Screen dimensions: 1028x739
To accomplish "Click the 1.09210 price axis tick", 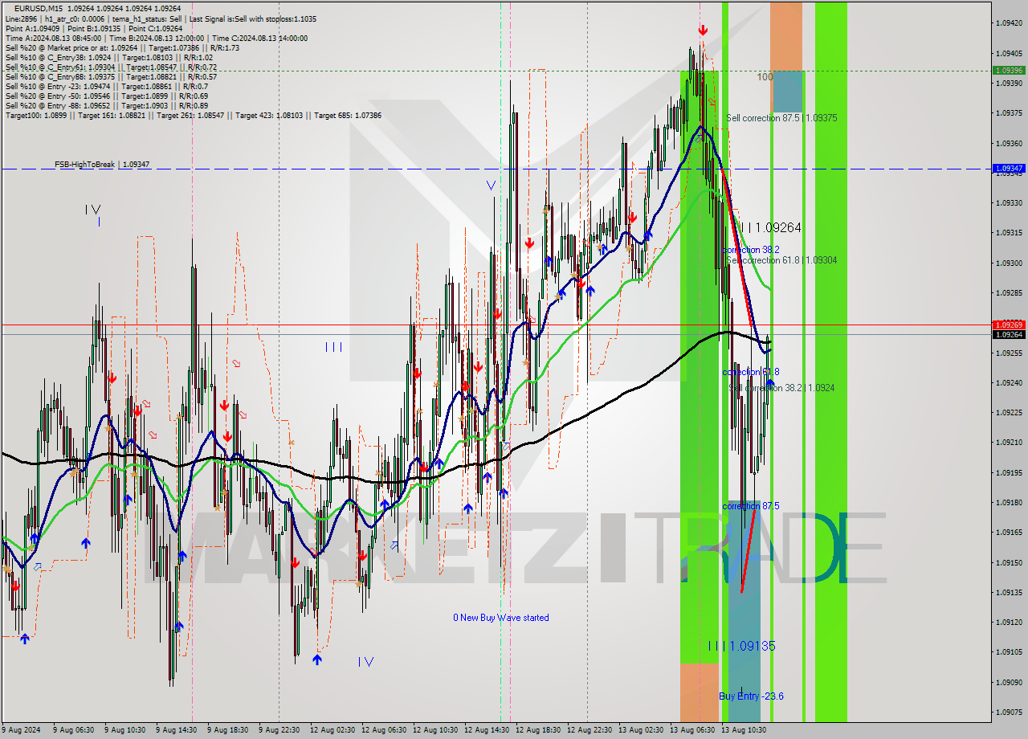I will point(1009,443).
